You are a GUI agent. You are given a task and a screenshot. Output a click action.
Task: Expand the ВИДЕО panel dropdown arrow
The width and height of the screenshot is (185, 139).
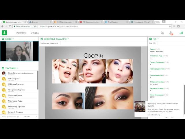coord(13,39)
